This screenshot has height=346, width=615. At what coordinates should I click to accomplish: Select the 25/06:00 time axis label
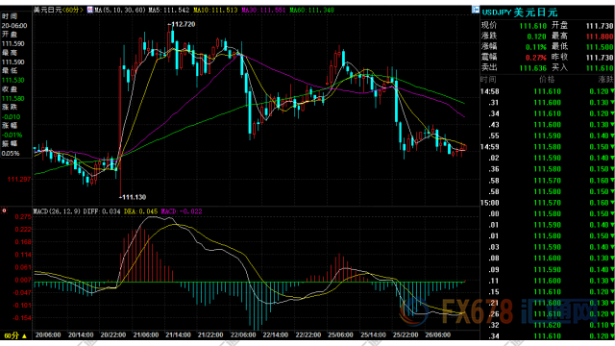point(340,335)
